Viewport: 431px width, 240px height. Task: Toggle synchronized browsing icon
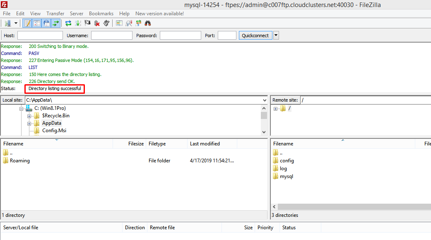click(138, 23)
